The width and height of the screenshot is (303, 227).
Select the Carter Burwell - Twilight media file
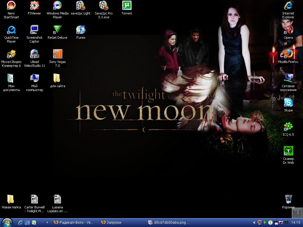[34, 204]
